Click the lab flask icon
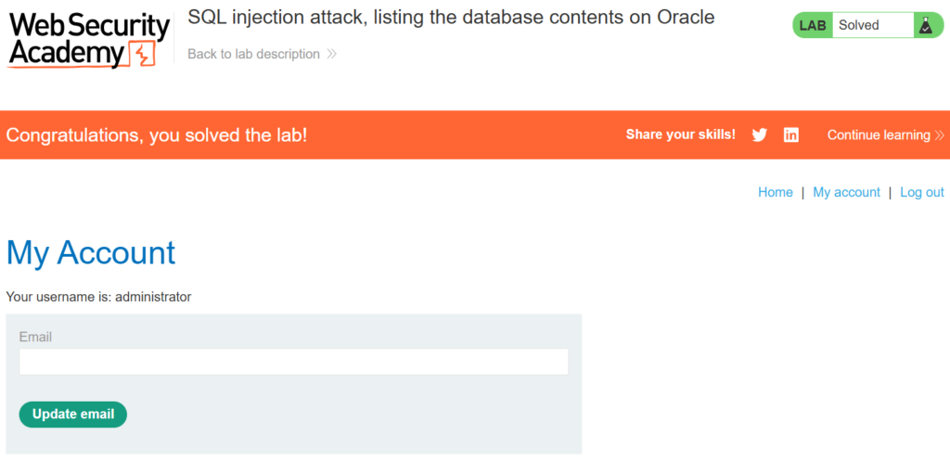This screenshot has width=950, height=460. 925,26
